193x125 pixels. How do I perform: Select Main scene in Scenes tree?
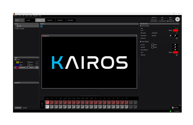(x=28, y=26)
